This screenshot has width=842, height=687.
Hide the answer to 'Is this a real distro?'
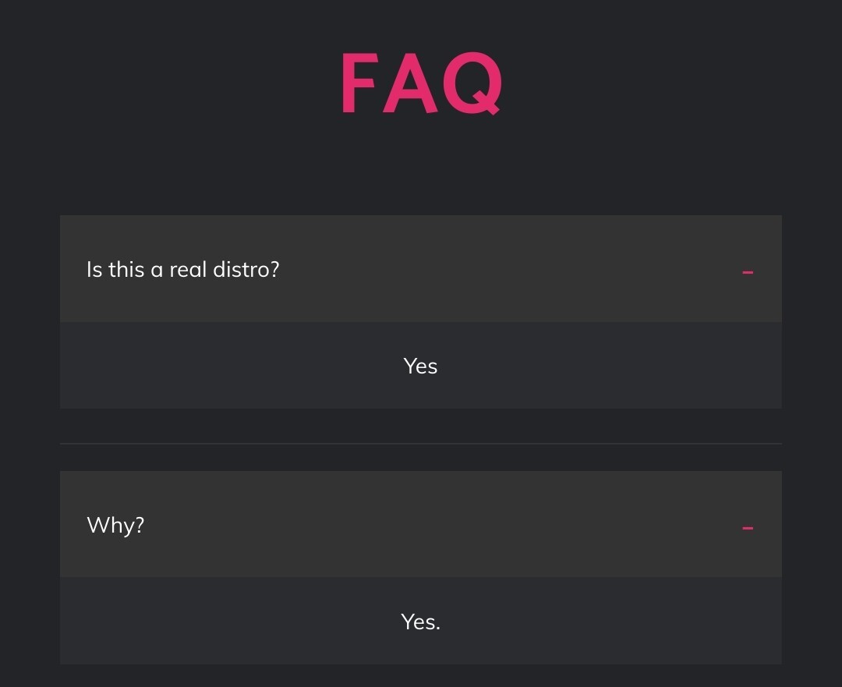point(748,272)
